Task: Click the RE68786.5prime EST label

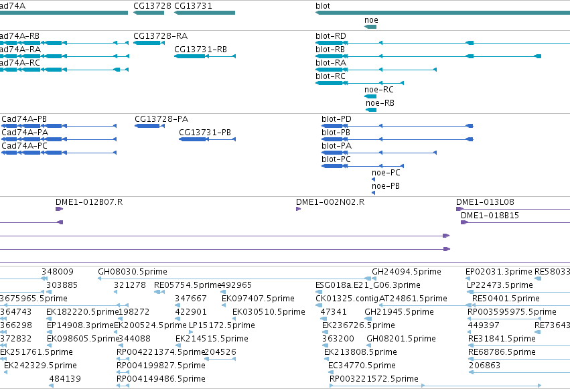Action: tap(502, 352)
